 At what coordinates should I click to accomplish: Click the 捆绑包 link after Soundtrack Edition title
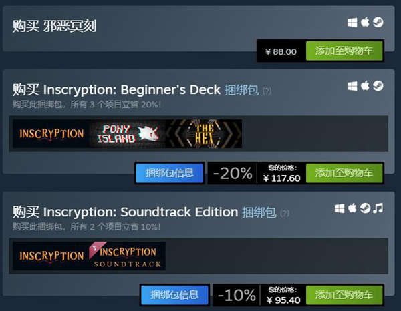259,212
